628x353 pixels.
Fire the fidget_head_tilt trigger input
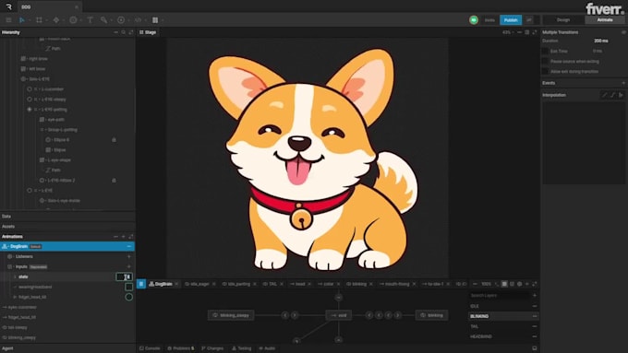point(129,297)
